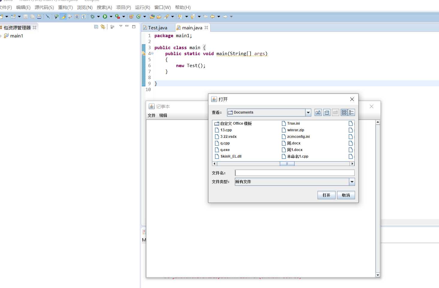Screen dimensions: 439x288
Task: Collapse the main method fold marker on line 4
Action: tap(152, 53)
